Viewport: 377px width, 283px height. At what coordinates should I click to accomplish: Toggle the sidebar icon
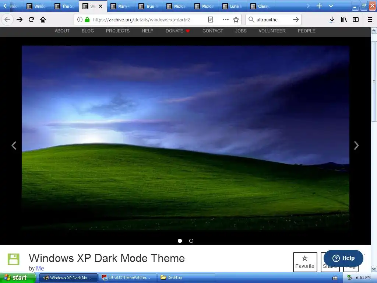tap(356, 20)
